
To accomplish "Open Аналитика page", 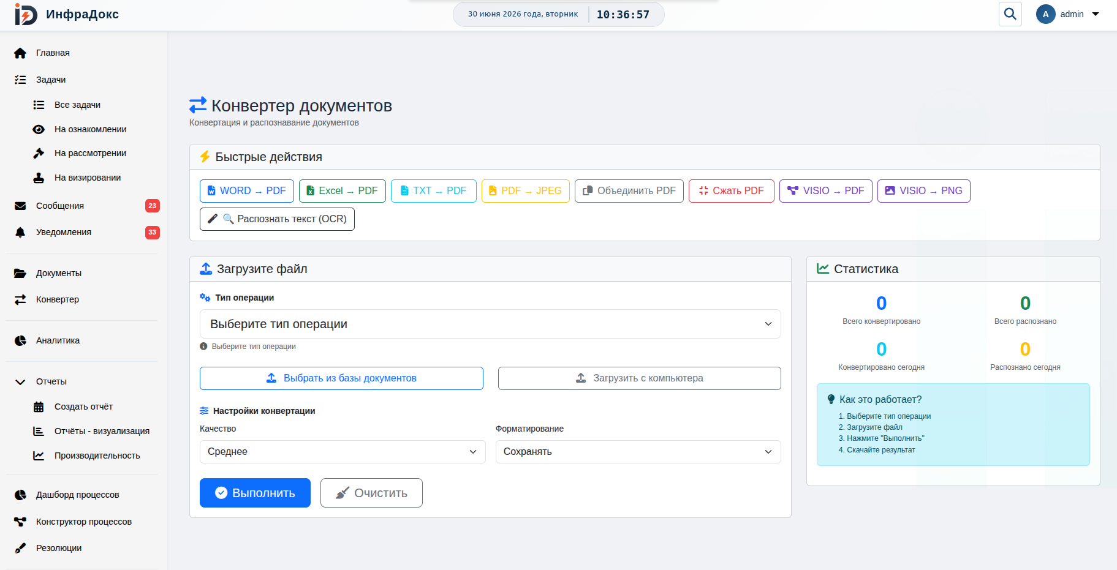I will click(58, 340).
